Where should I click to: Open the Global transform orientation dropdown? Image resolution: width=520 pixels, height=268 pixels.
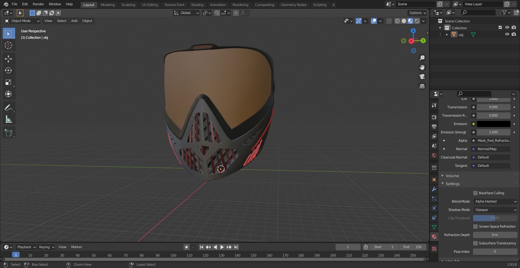tap(186, 13)
